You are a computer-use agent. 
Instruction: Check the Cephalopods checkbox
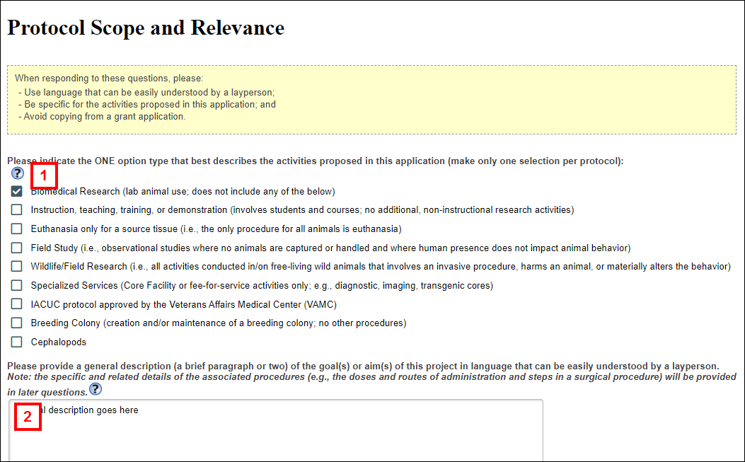click(x=17, y=342)
